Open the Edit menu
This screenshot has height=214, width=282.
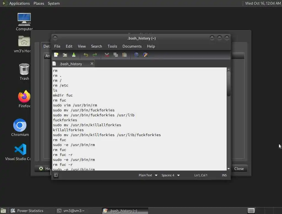(69, 46)
